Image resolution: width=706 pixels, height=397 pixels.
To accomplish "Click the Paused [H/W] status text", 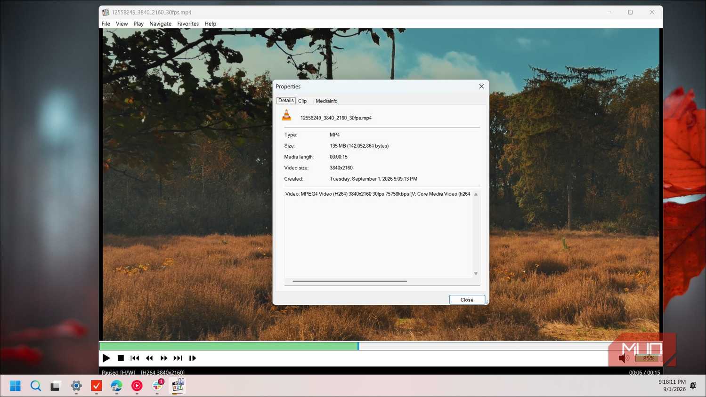I will click(118, 373).
